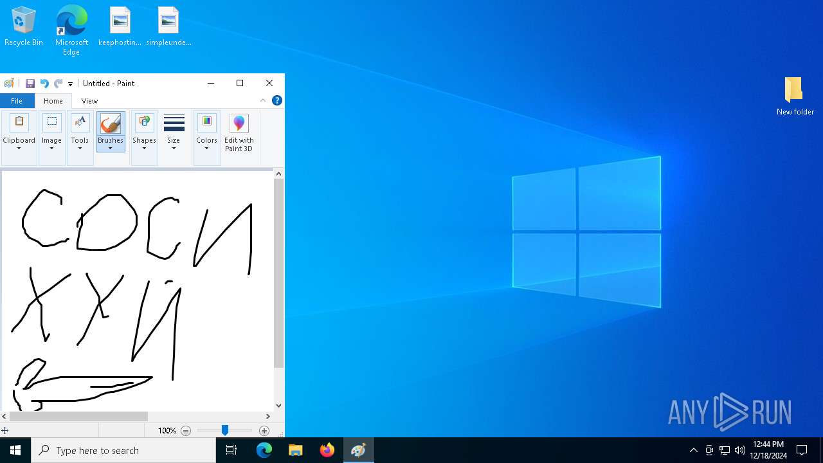
Task: Click the horizontal scrollbar right arrow
Action: coord(268,417)
